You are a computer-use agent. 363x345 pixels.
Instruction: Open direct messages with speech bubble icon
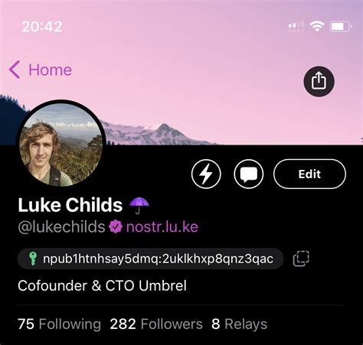tap(249, 174)
